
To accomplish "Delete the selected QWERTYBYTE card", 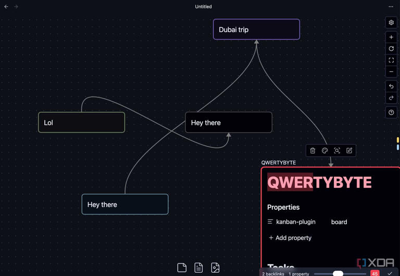I will (312, 151).
